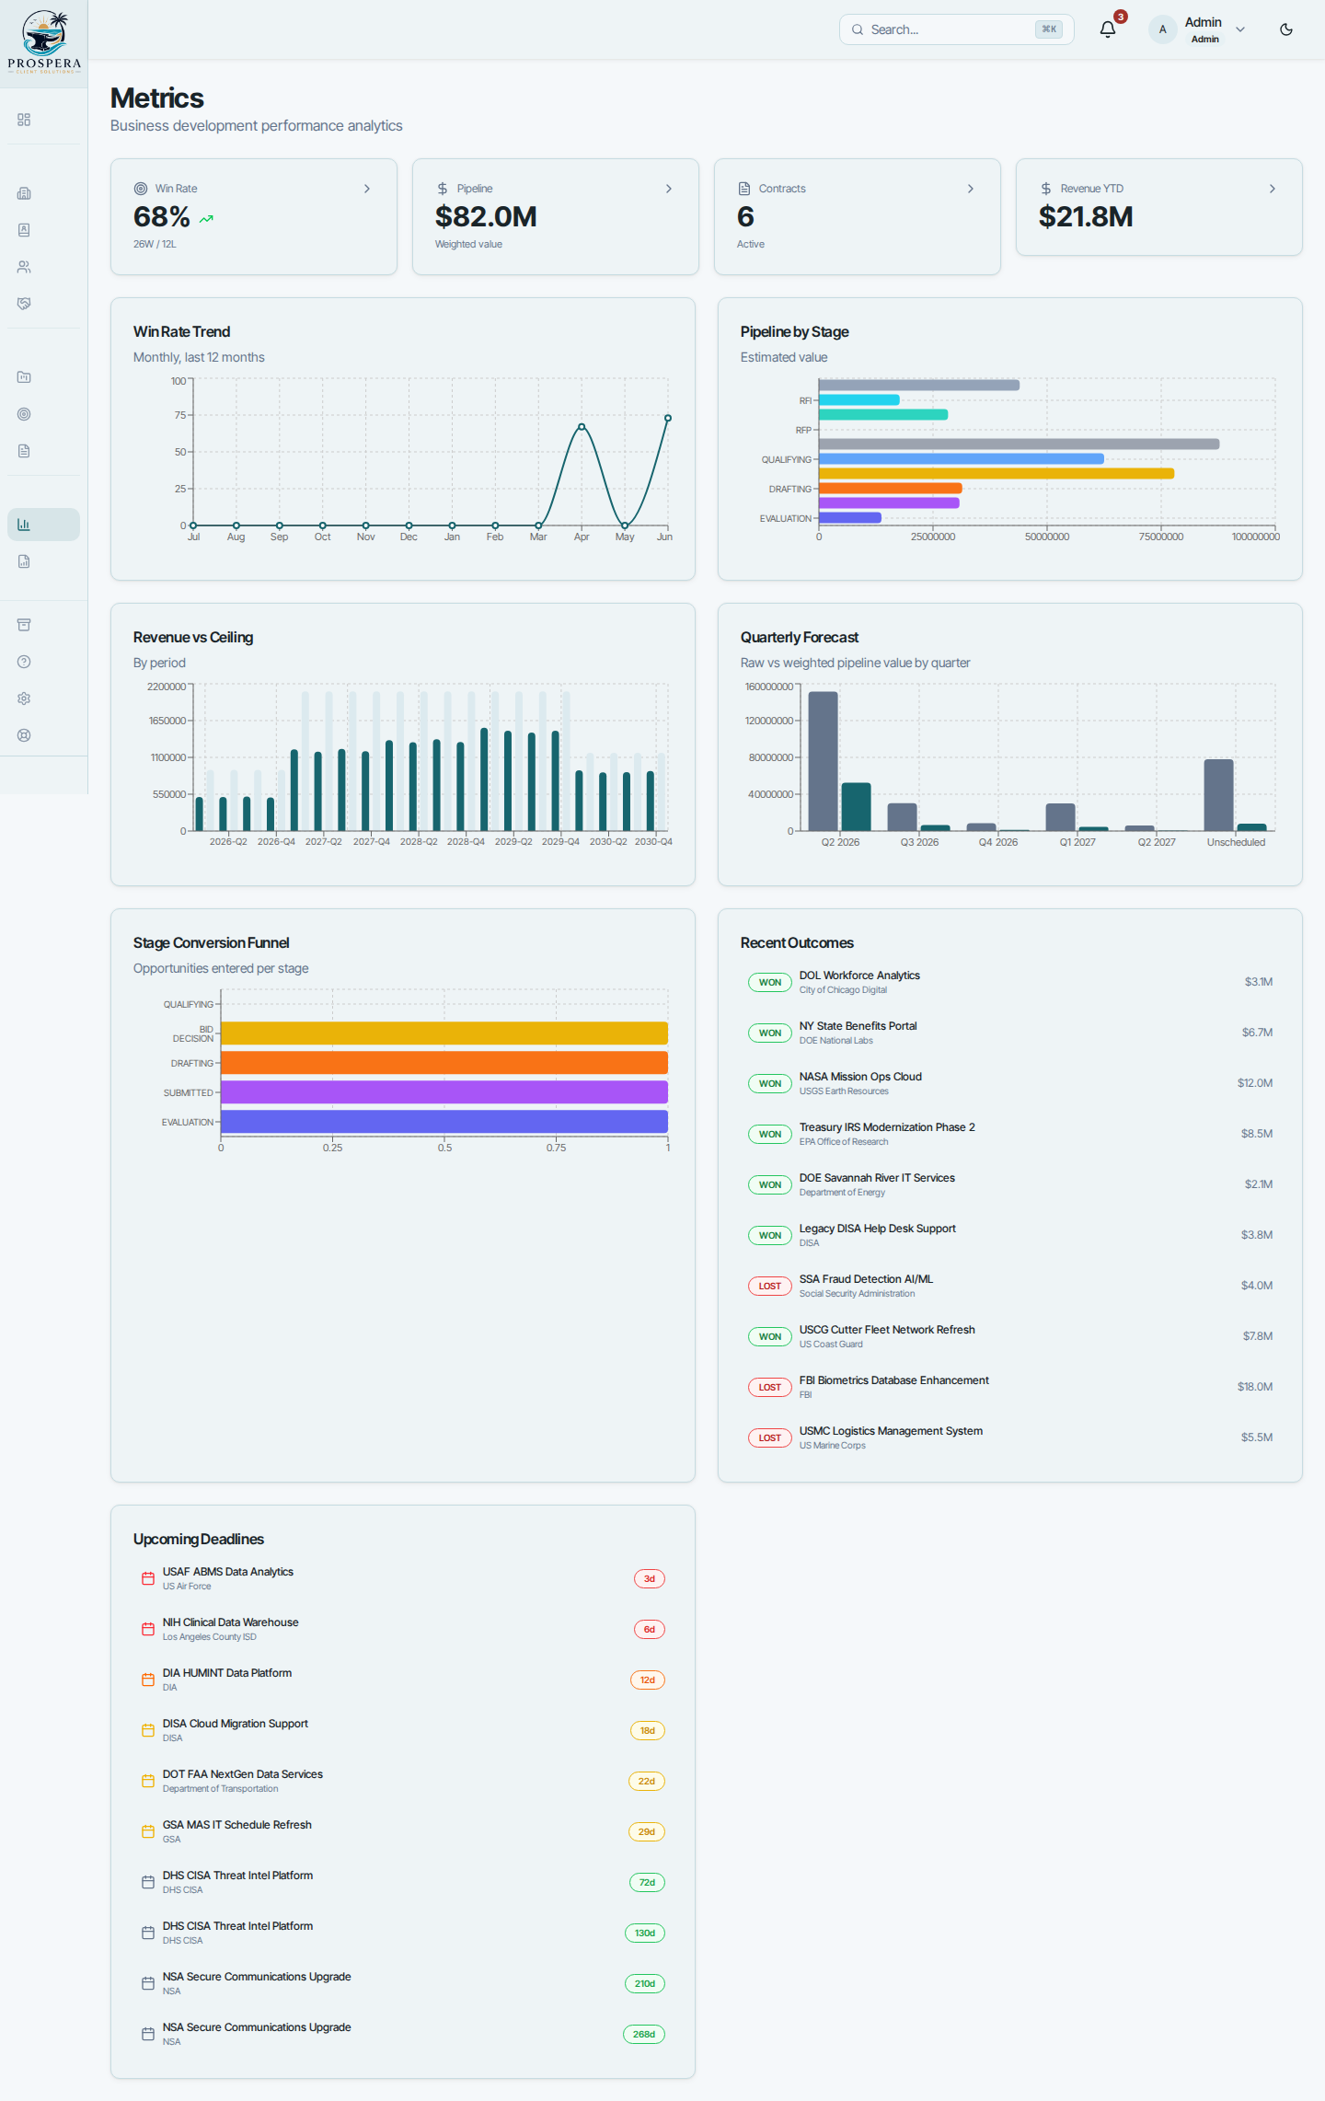
Task: Click WON badge for USCG Cutter Fleet Network Refresh
Action: (770, 1337)
